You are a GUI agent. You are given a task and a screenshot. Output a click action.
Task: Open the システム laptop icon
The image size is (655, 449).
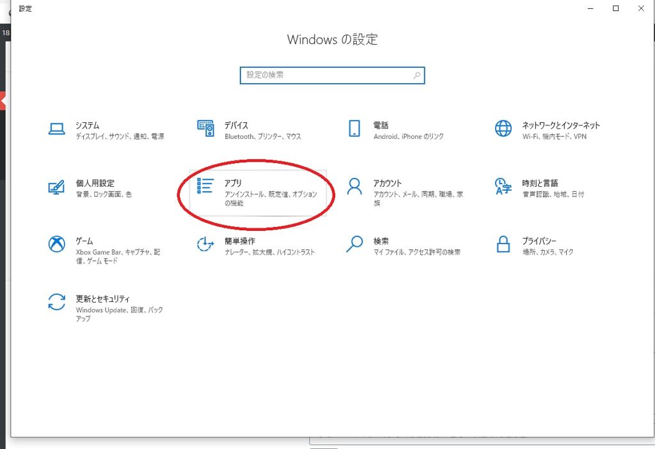click(x=56, y=129)
